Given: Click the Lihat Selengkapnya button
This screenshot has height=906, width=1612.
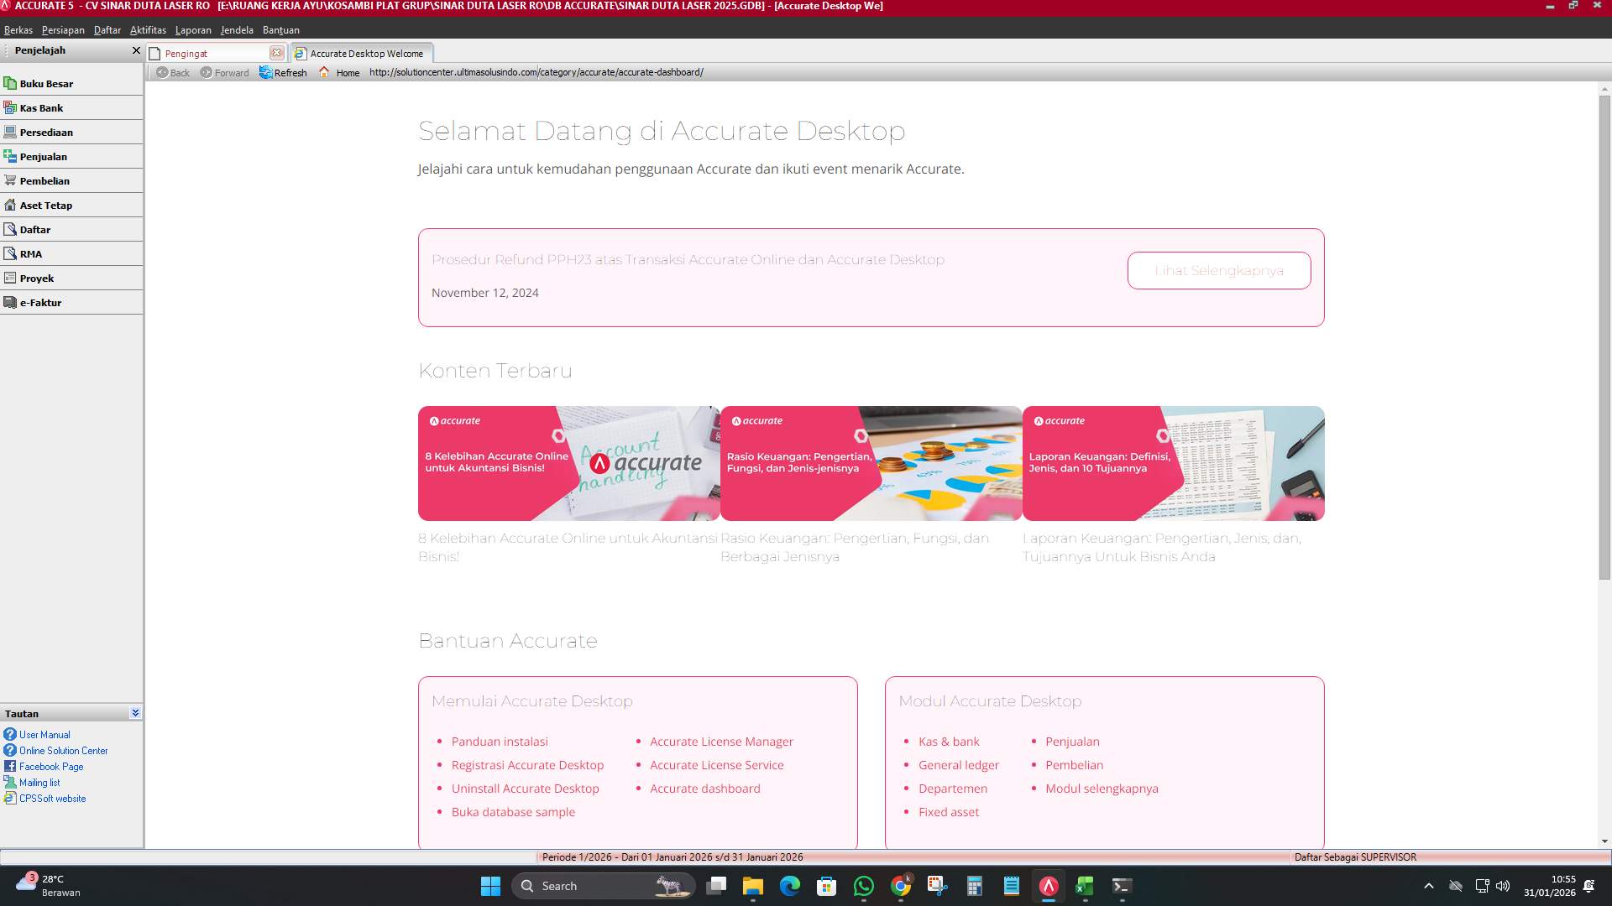Looking at the screenshot, I should [1218, 270].
